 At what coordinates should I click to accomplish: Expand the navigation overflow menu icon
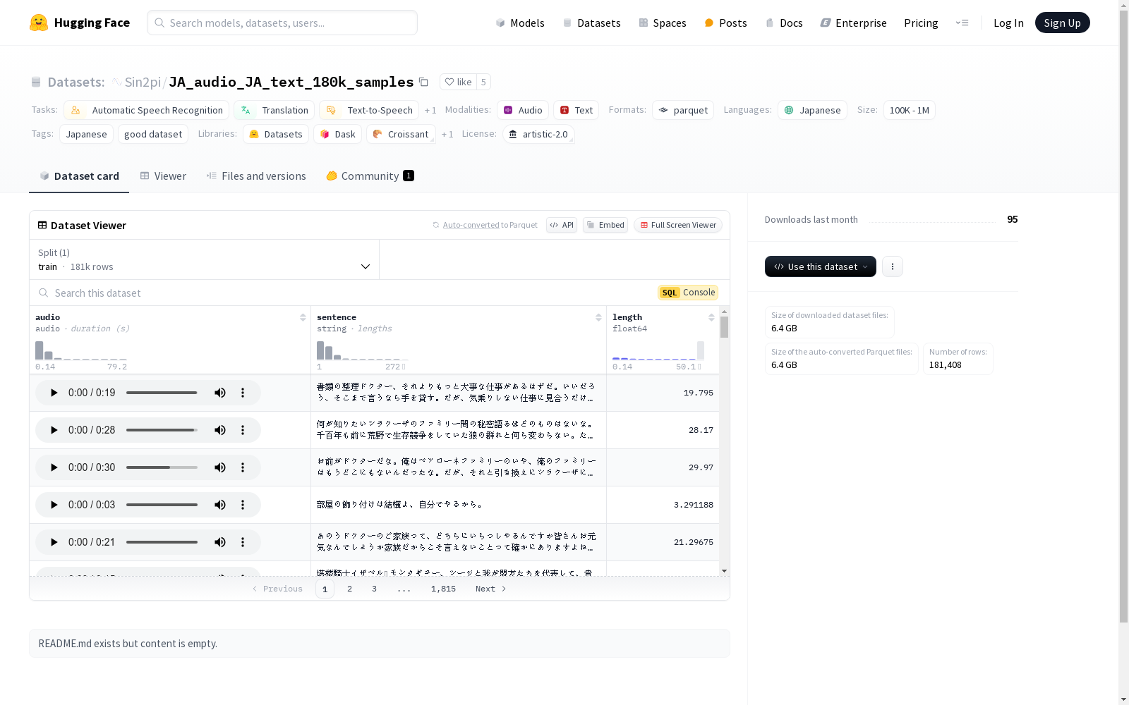pyautogui.click(x=962, y=23)
